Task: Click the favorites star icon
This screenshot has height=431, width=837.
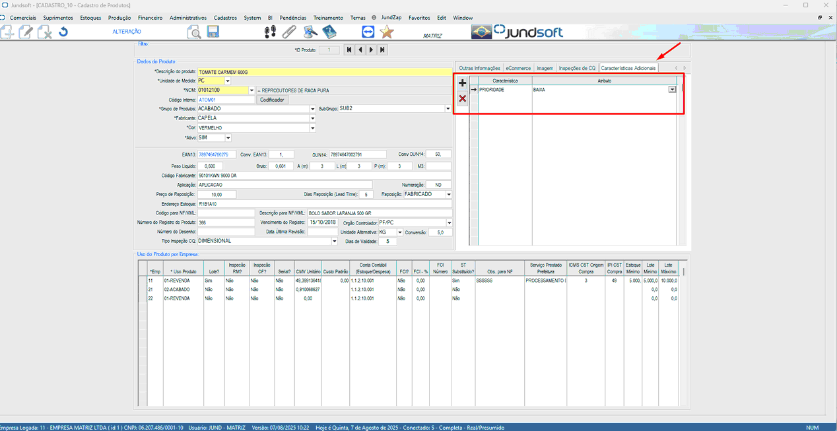Action: [x=387, y=32]
